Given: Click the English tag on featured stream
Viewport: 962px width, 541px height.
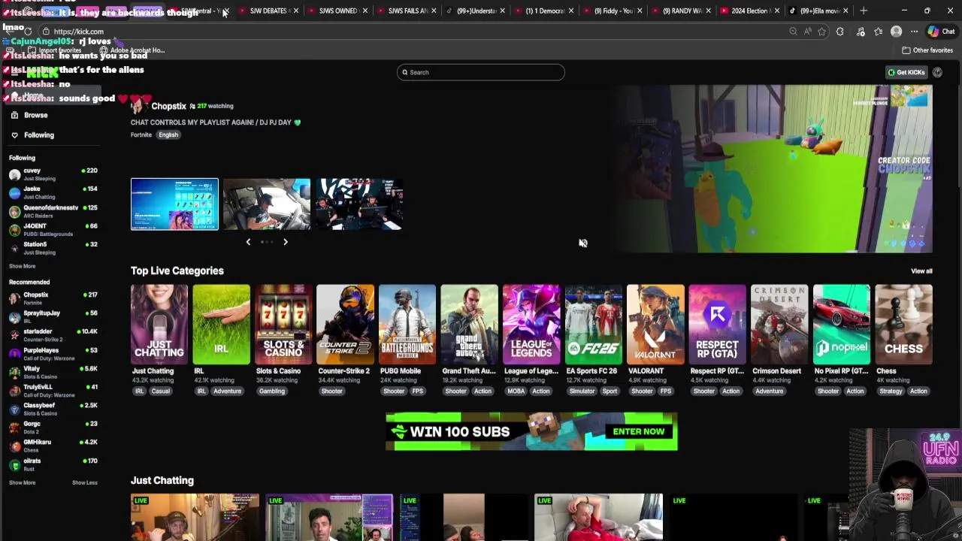Looking at the screenshot, I should pos(168,135).
